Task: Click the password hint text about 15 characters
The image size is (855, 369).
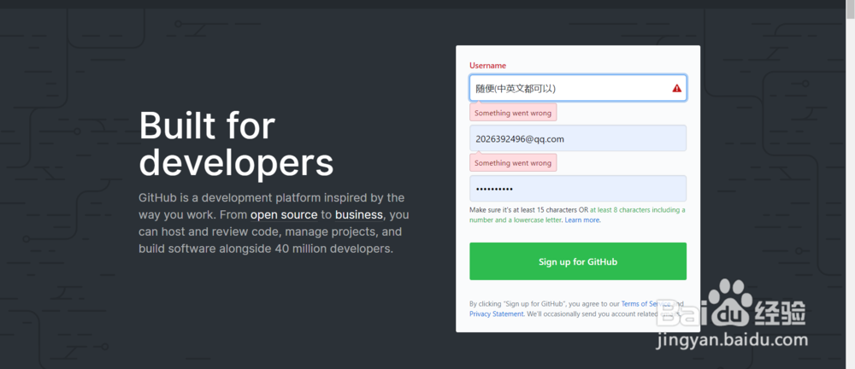Action: click(577, 214)
